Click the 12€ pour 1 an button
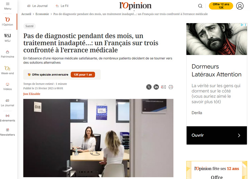 (83, 75)
